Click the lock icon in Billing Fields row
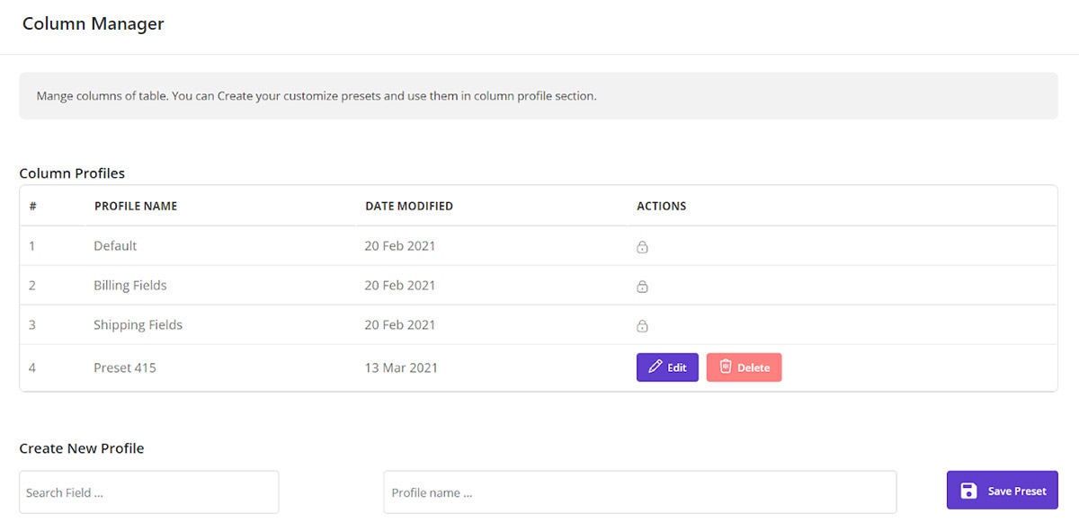The height and width of the screenshot is (522, 1079). tap(642, 287)
